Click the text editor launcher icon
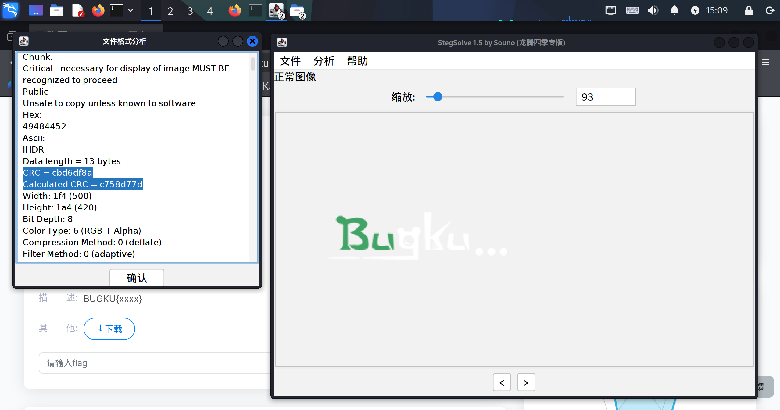Screen dimensions: 780x410 [x=78, y=10]
